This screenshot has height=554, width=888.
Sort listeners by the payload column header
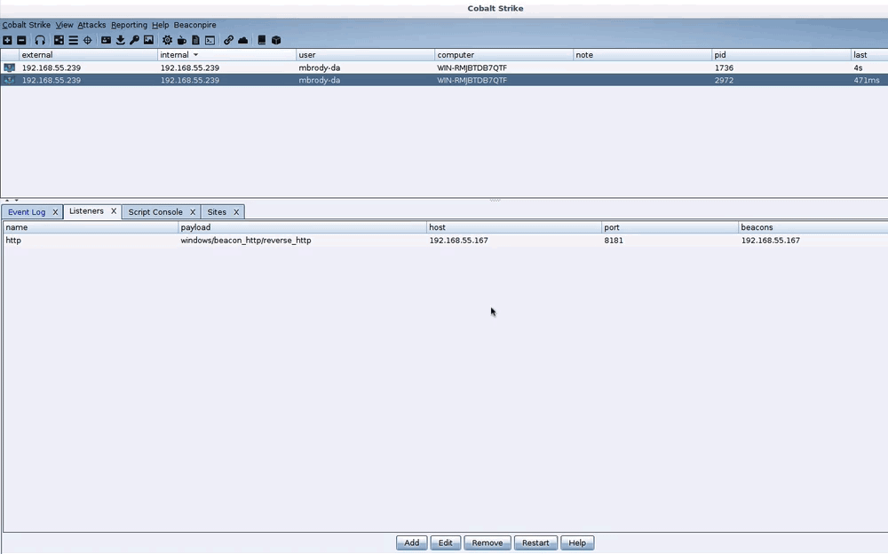303,227
